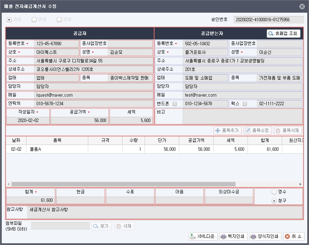Close the 매출 전자세금계산서 수정 dialog
The image size is (309, 245).
point(302,7)
